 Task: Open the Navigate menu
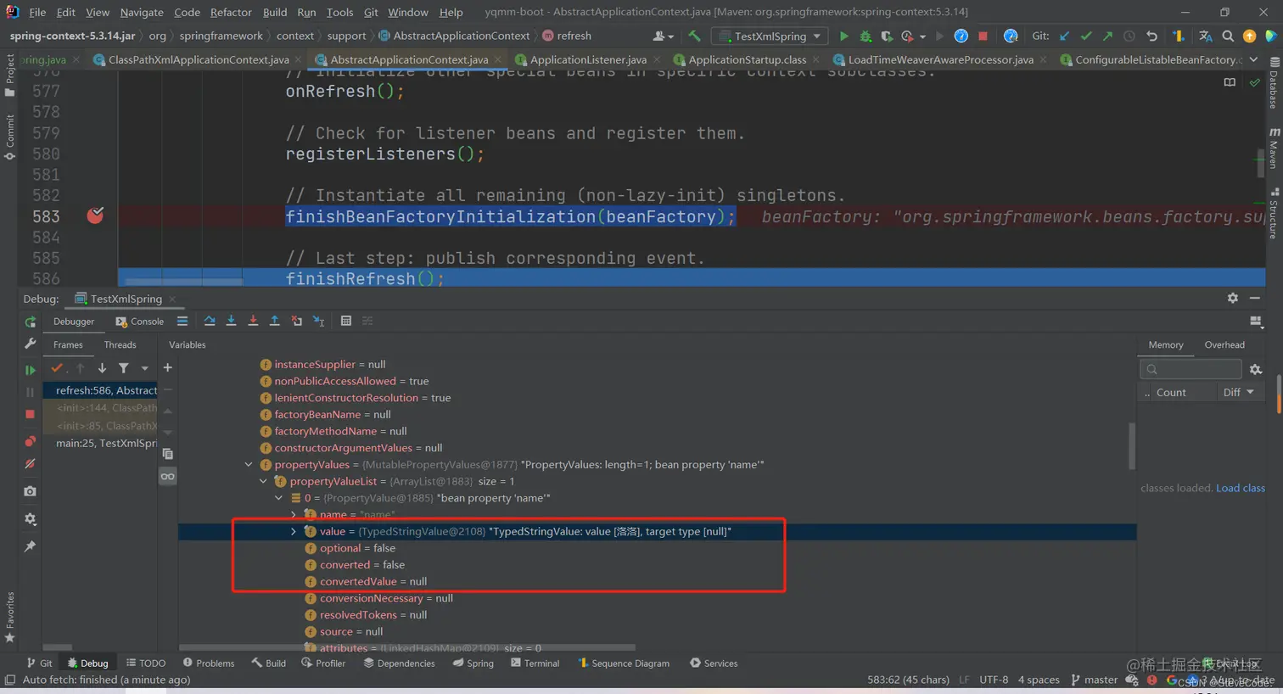142,12
